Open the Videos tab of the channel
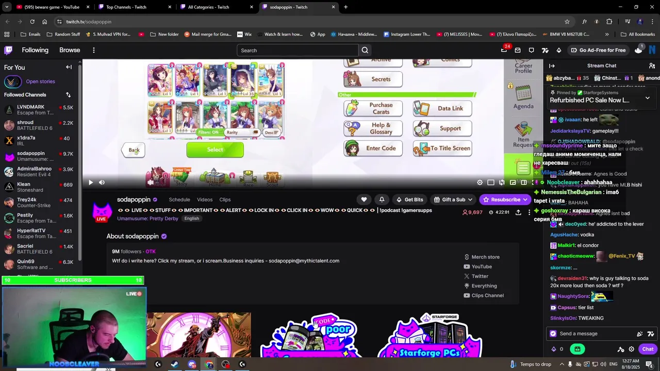Image resolution: width=660 pixels, height=371 pixels. (x=205, y=199)
